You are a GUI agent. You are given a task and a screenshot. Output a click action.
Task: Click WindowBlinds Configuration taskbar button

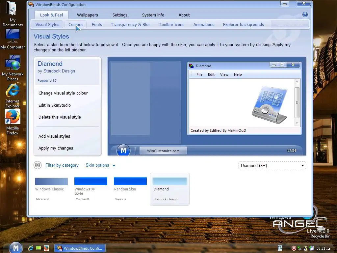point(80,248)
